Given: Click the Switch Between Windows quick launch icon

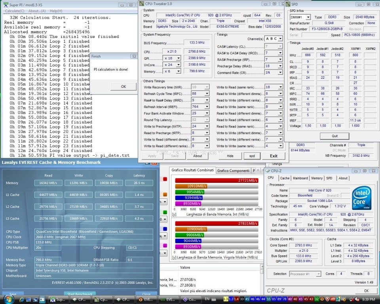Looking at the screenshot, I should click(35, 300).
